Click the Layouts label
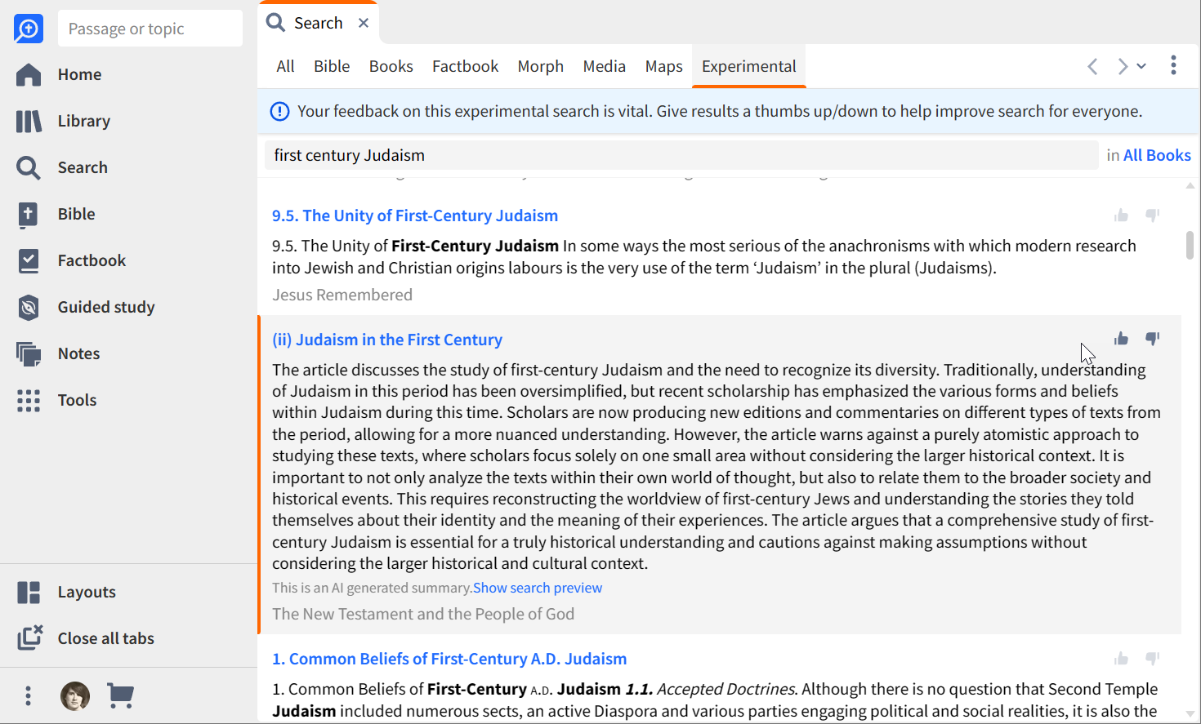The image size is (1201, 724). (x=87, y=592)
